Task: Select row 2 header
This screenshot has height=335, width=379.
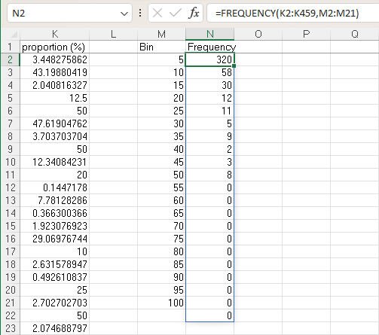Action: point(10,59)
